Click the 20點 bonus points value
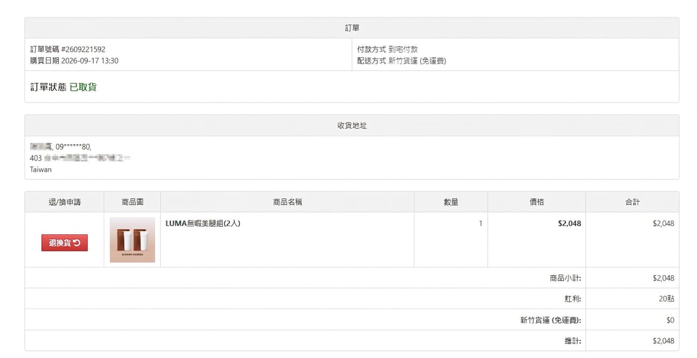697x358 pixels. coord(666,299)
